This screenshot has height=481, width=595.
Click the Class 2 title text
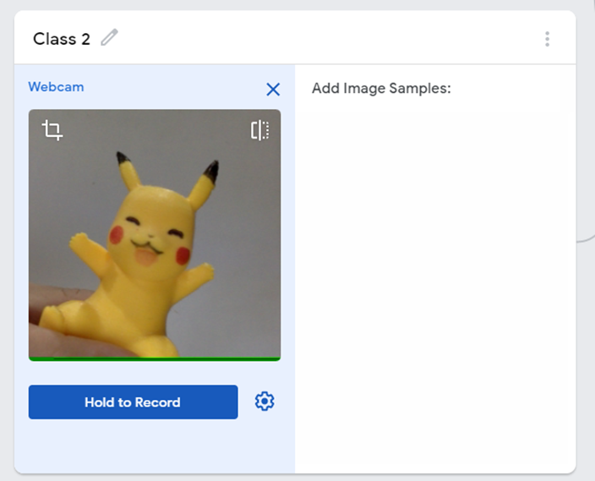(x=62, y=39)
